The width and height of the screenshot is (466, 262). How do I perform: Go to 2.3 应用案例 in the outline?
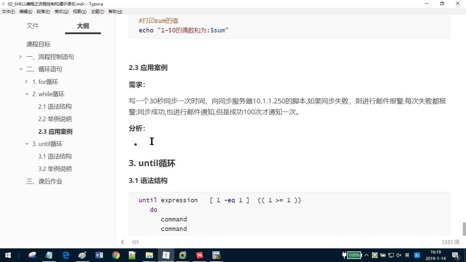pos(55,132)
